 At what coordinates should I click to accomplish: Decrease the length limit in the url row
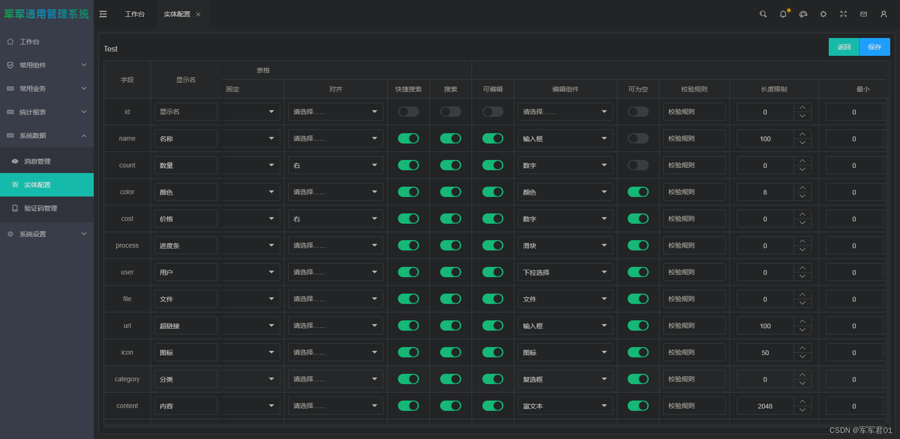tap(802, 330)
